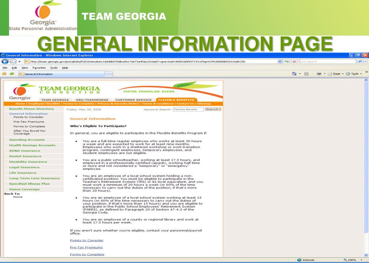Image resolution: width=369 pixels, height=263 pixels.
Task: Click the browser Forward arrow button
Action: 13,62
